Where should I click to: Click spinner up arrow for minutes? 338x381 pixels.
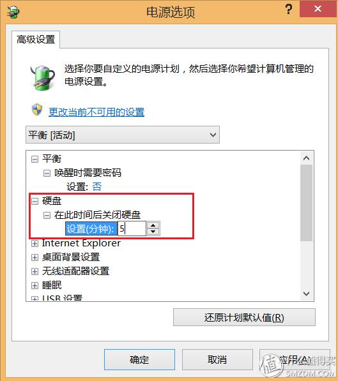click(x=153, y=225)
